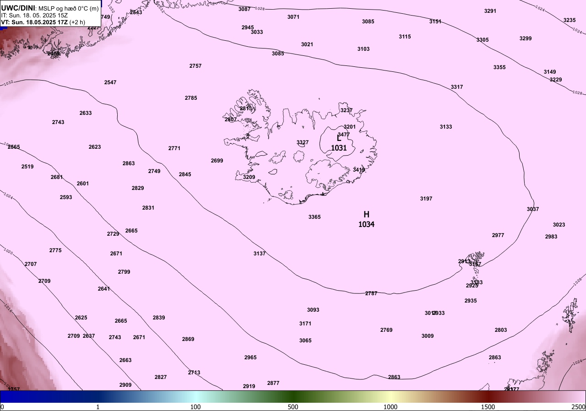Image resolution: width=586 pixels, height=411 pixels.
Task: Click the 2623 height value
Action: point(95,147)
